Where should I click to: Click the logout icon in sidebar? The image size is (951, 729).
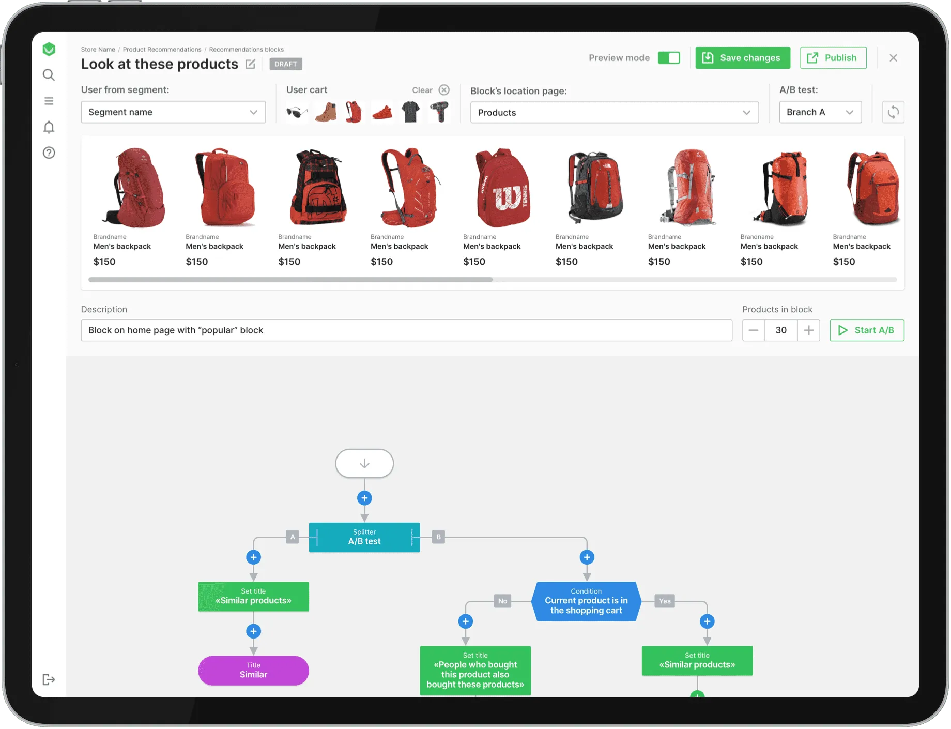coord(49,679)
